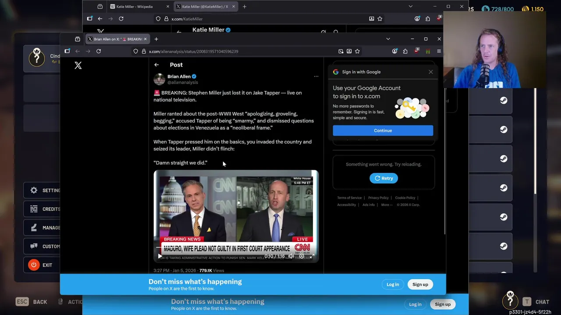
Task: Reload the front browser window page
Action: pos(99,51)
